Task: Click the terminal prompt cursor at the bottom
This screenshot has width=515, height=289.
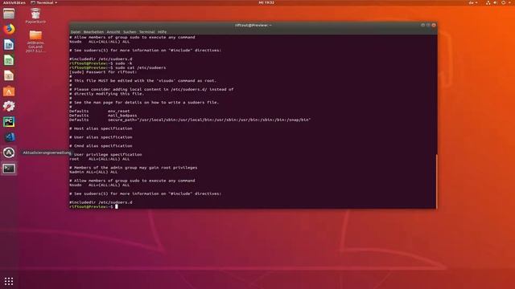Action: tap(117, 207)
